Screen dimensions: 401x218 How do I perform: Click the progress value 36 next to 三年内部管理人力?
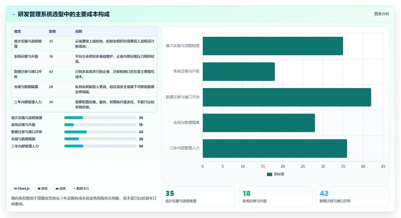pyautogui.click(x=141, y=146)
